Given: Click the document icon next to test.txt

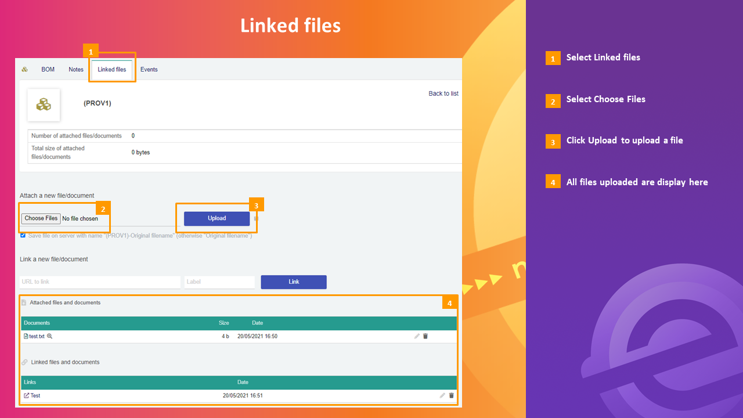Looking at the screenshot, I should [x=26, y=336].
